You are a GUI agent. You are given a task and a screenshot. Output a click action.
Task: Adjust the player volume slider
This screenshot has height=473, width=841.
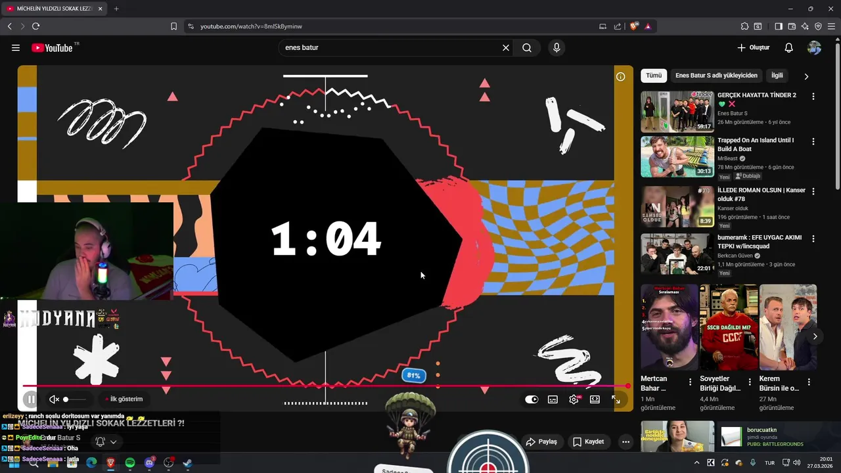pyautogui.click(x=74, y=399)
